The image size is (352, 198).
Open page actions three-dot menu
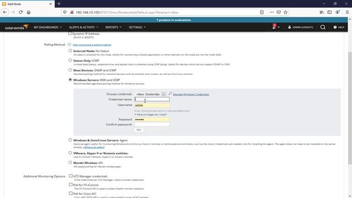point(272,12)
